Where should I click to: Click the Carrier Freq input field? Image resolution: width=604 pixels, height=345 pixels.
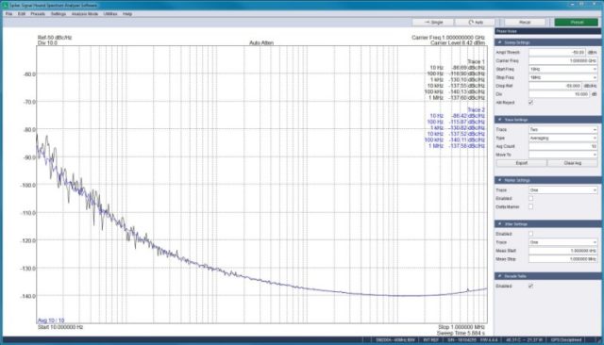[563, 60]
